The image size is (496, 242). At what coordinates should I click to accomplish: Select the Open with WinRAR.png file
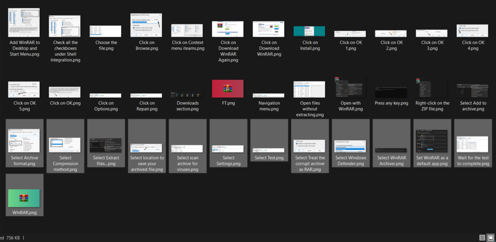pyautogui.click(x=350, y=88)
